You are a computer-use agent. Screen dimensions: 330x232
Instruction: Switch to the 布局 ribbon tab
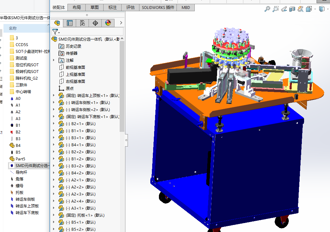click(x=77, y=8)
